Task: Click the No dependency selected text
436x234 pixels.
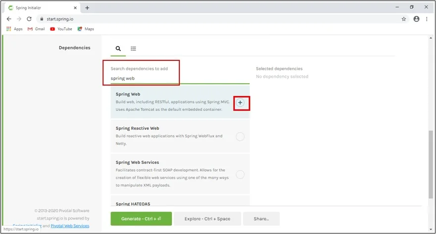Action: 282,76
